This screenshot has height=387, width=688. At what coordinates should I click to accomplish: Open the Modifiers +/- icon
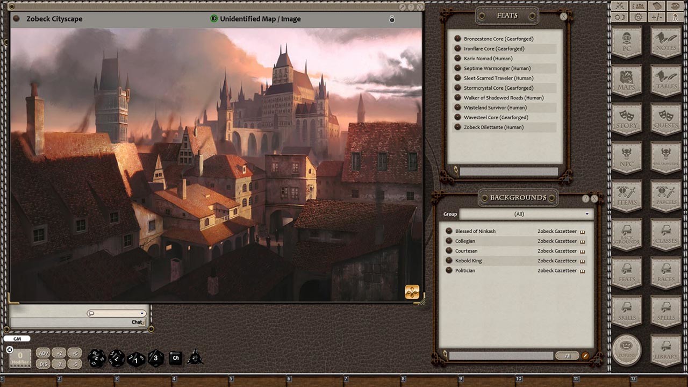coord(656,17)
